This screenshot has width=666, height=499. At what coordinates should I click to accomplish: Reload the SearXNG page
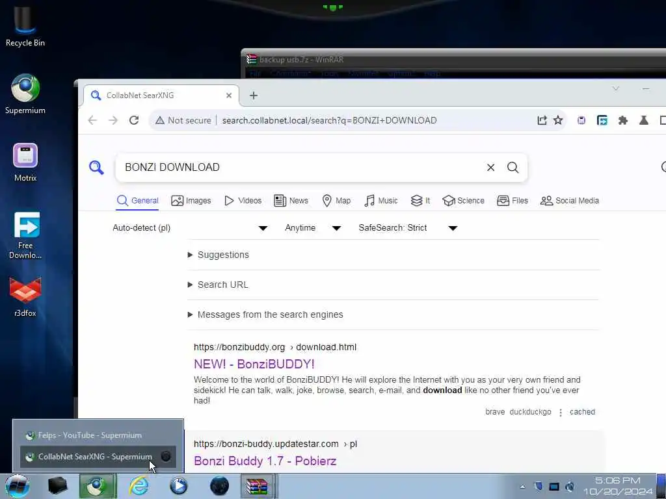click(x=134, y=120)
